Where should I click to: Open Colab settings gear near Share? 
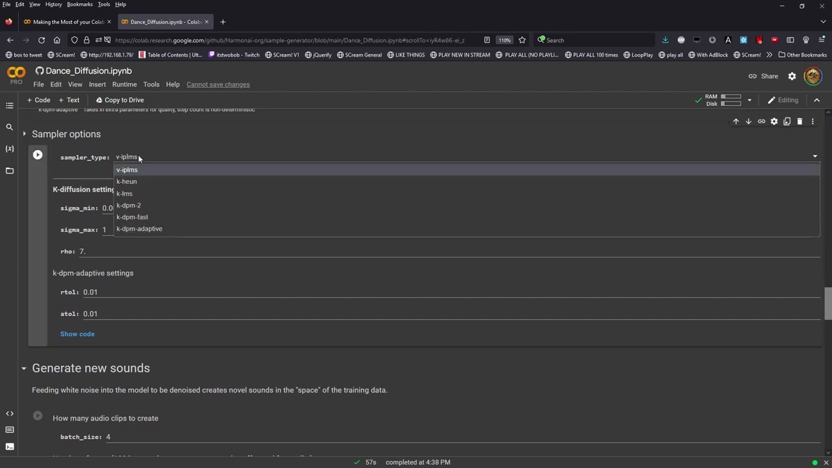[792, 76]
